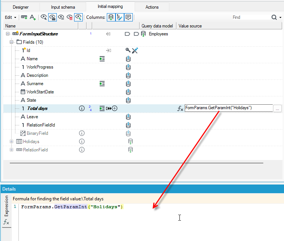Click database icon in Holidays row

(x=131, y=142)
